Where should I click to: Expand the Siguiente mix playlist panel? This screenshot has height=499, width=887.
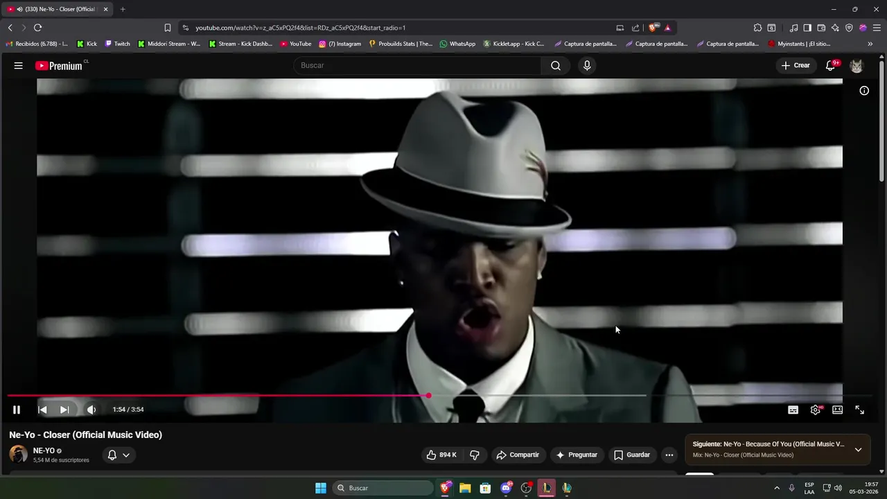(x=858, y=449)
